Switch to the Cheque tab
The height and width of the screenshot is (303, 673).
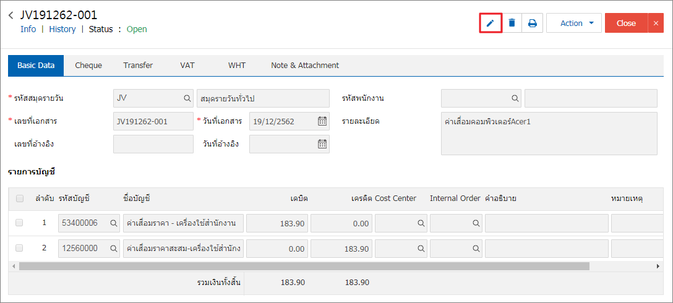pyautogui.click(x=88, y=66)
